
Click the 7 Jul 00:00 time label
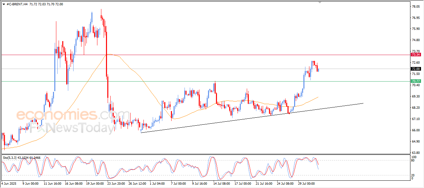[x=179, y=183]
